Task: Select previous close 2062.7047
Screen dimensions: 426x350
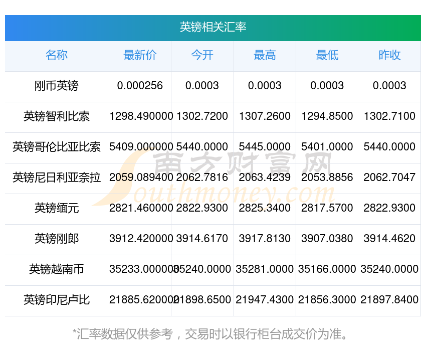Action: click(x=389, y=178)
